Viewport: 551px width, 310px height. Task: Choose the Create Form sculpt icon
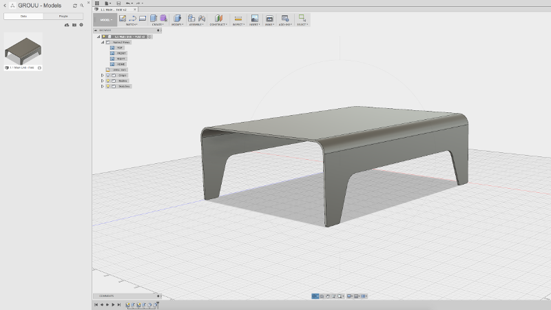pos(163,19)
